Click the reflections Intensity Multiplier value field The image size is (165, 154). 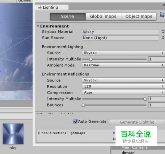[156, 99]
